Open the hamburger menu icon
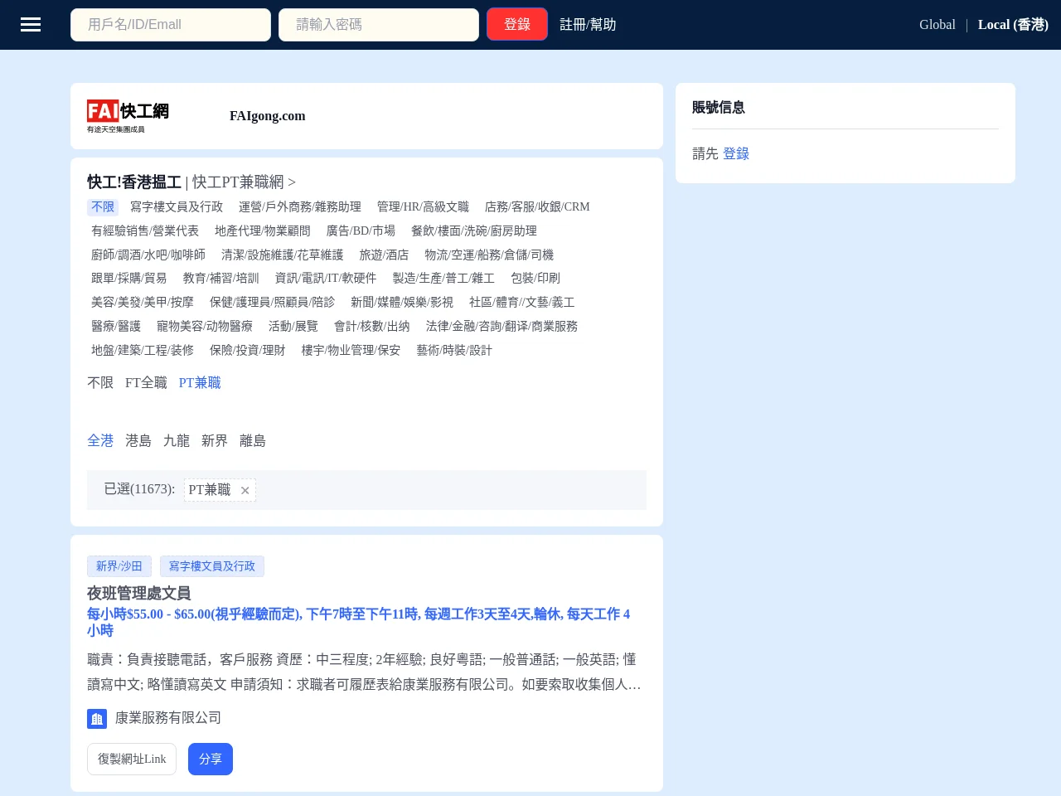 31,25
